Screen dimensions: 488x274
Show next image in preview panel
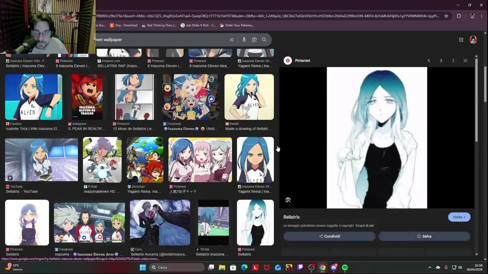[441, 61]
